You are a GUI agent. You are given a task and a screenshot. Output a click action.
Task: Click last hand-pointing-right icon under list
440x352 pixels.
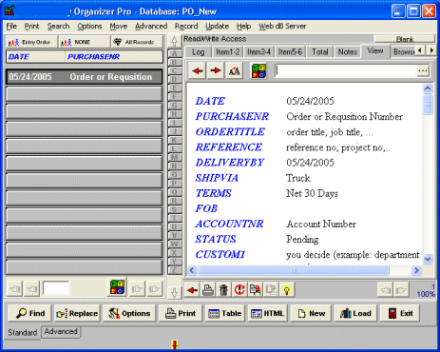pos(155,289)
